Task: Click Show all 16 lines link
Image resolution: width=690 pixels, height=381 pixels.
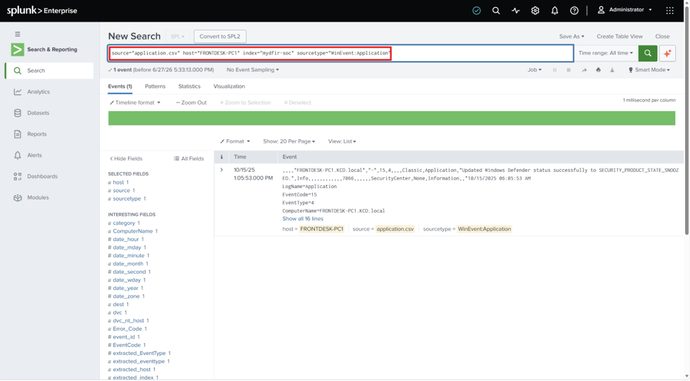Action: point(303,219)
